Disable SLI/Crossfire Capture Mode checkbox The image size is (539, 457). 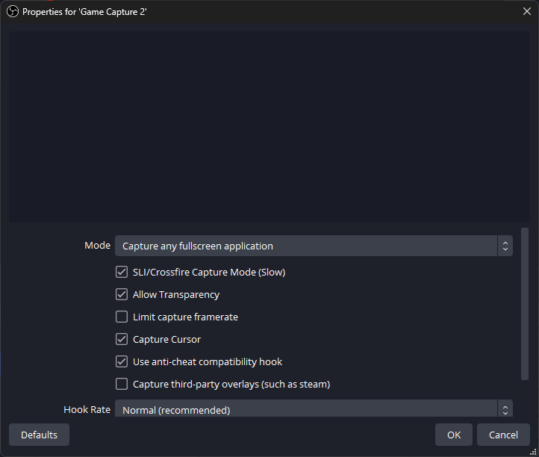point(122,272)
